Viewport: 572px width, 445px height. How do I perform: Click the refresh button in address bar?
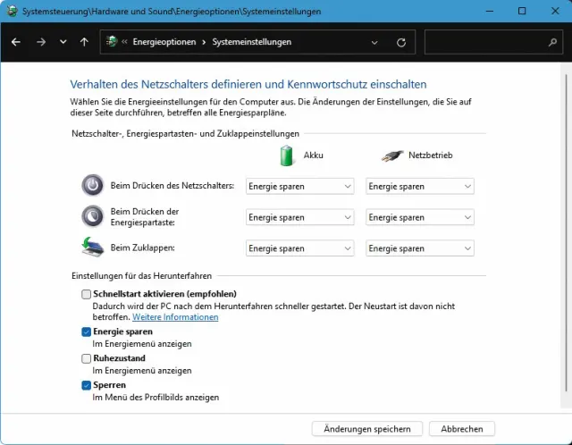pos(400,42)
